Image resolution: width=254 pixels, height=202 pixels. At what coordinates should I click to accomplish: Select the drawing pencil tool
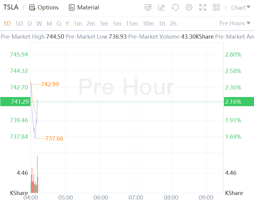point(161,8)
